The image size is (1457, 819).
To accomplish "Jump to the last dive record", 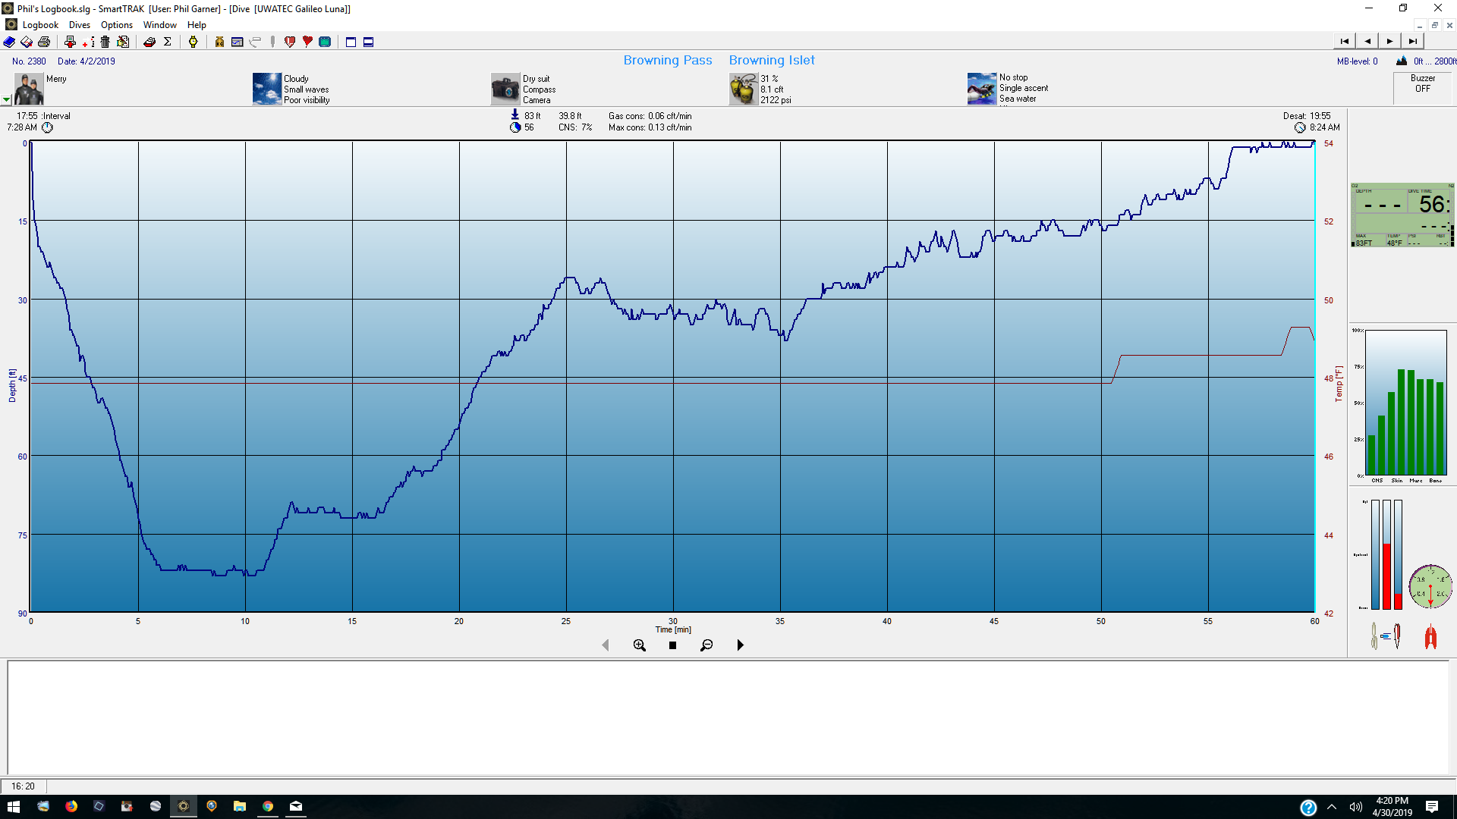I will point(1412,42).
